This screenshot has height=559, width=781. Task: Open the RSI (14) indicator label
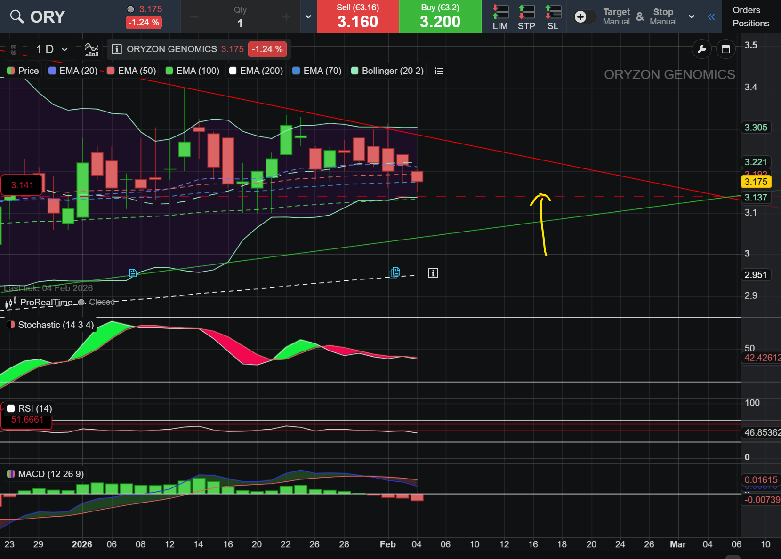(x=35, y=408)
